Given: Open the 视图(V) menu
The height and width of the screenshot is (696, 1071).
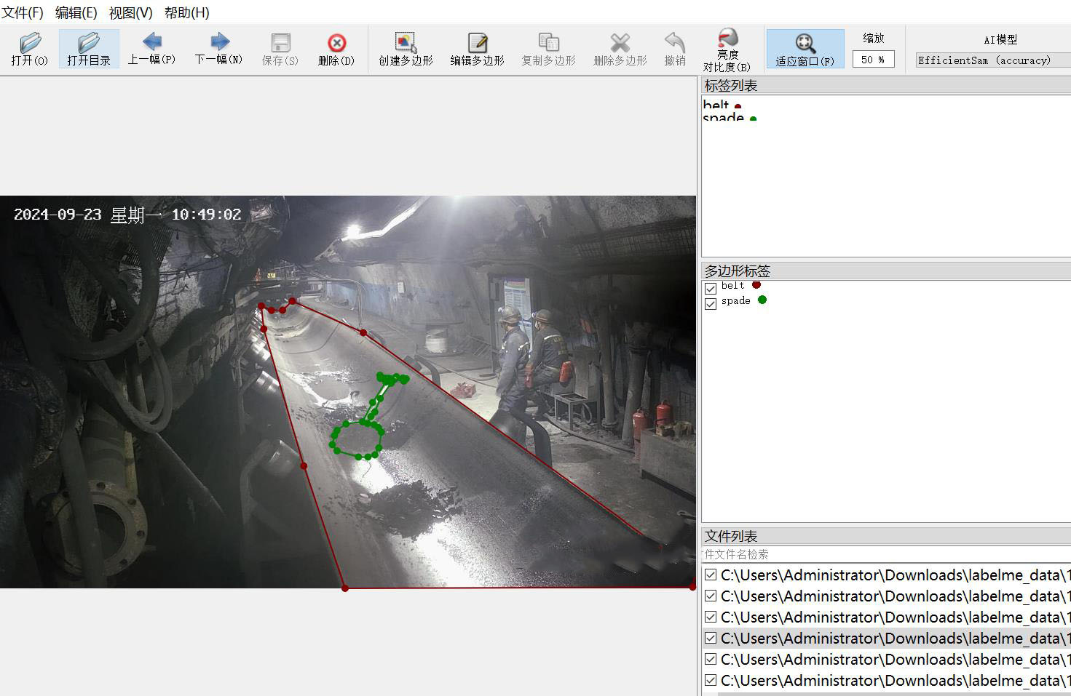Looking at the screenshot, I should tap(130, 12).
